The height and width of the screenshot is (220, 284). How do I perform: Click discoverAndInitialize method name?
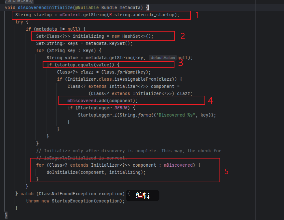(x=45, y=8)
